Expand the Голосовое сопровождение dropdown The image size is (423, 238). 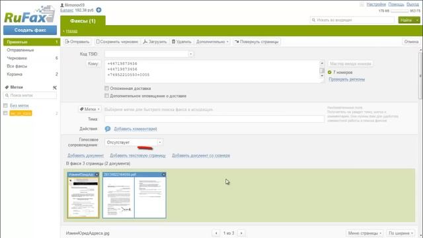coord(160,142)
